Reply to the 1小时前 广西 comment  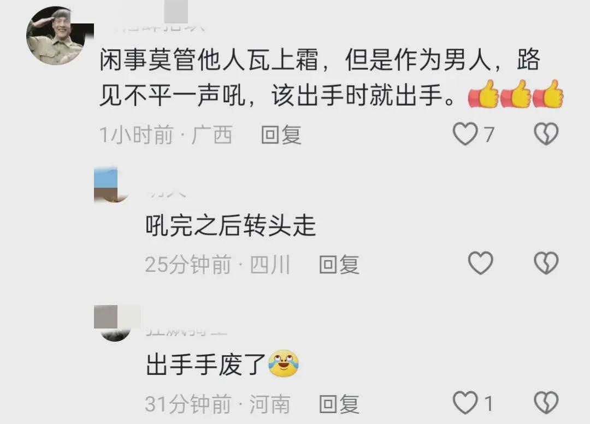tap(281, 135)
